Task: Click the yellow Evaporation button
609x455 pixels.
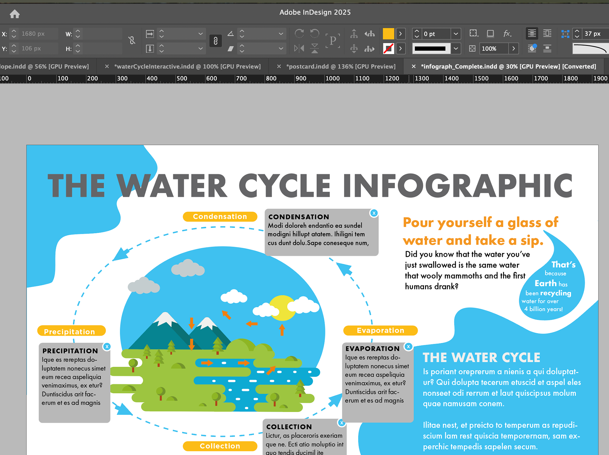Action: (380, 330)
